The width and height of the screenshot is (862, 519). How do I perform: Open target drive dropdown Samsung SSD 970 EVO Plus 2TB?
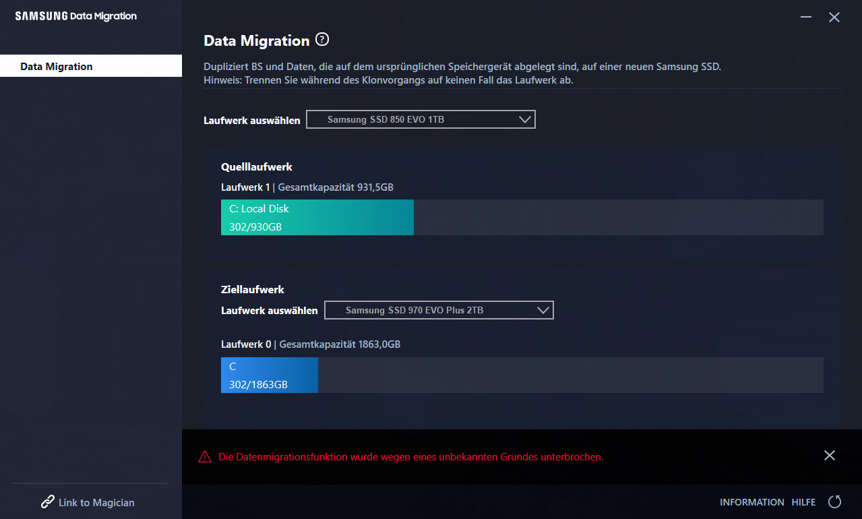[x=439, y=310]
